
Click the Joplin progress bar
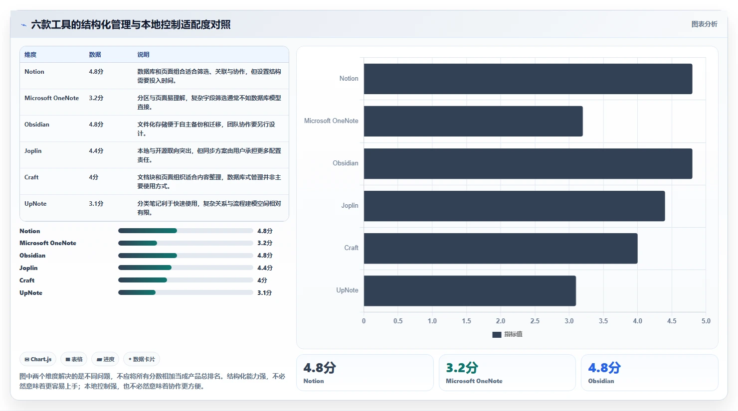(185, 268)
